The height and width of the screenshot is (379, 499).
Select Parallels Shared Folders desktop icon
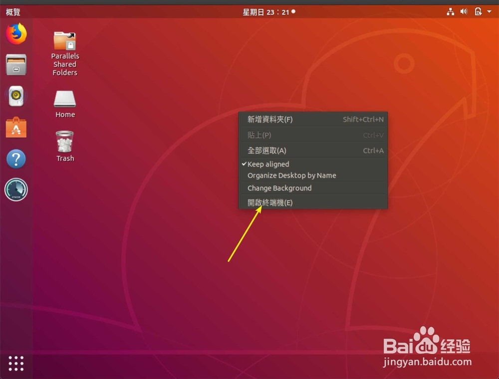tap(65, 54)
